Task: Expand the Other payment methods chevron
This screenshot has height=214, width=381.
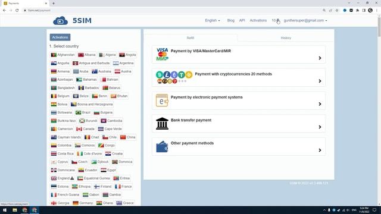Action: pos(320,150)
